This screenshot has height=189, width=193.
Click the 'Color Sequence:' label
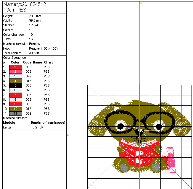pos(15,58)
